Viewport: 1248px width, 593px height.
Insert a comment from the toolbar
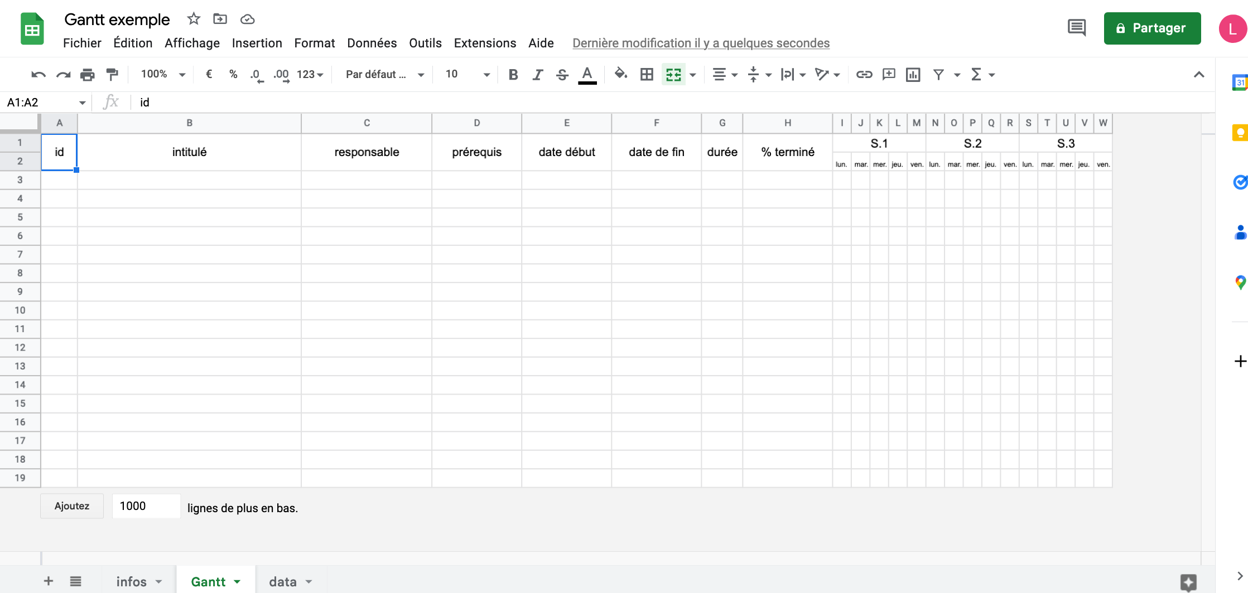click(889, 75)
